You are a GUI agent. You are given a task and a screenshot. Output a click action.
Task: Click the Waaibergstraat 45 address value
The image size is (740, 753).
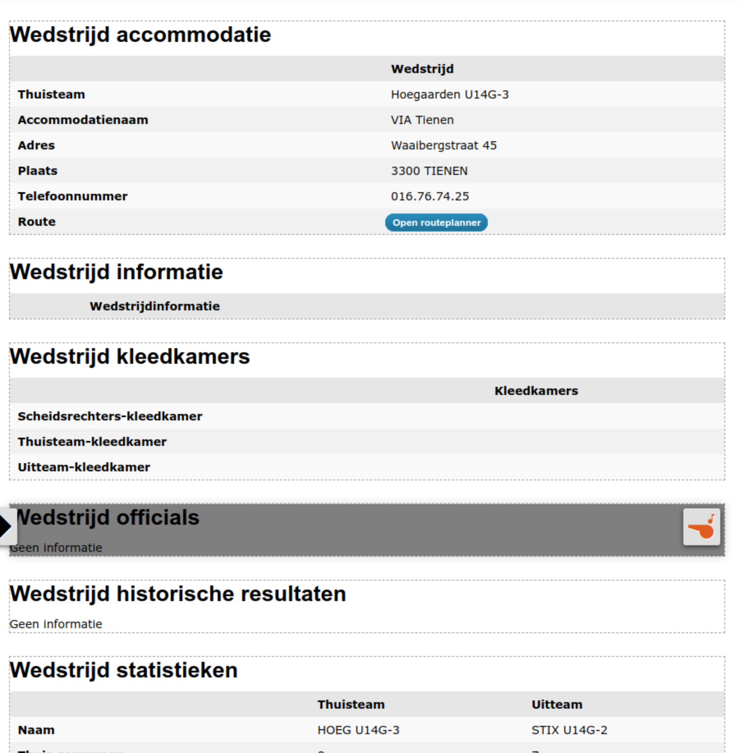444,145
